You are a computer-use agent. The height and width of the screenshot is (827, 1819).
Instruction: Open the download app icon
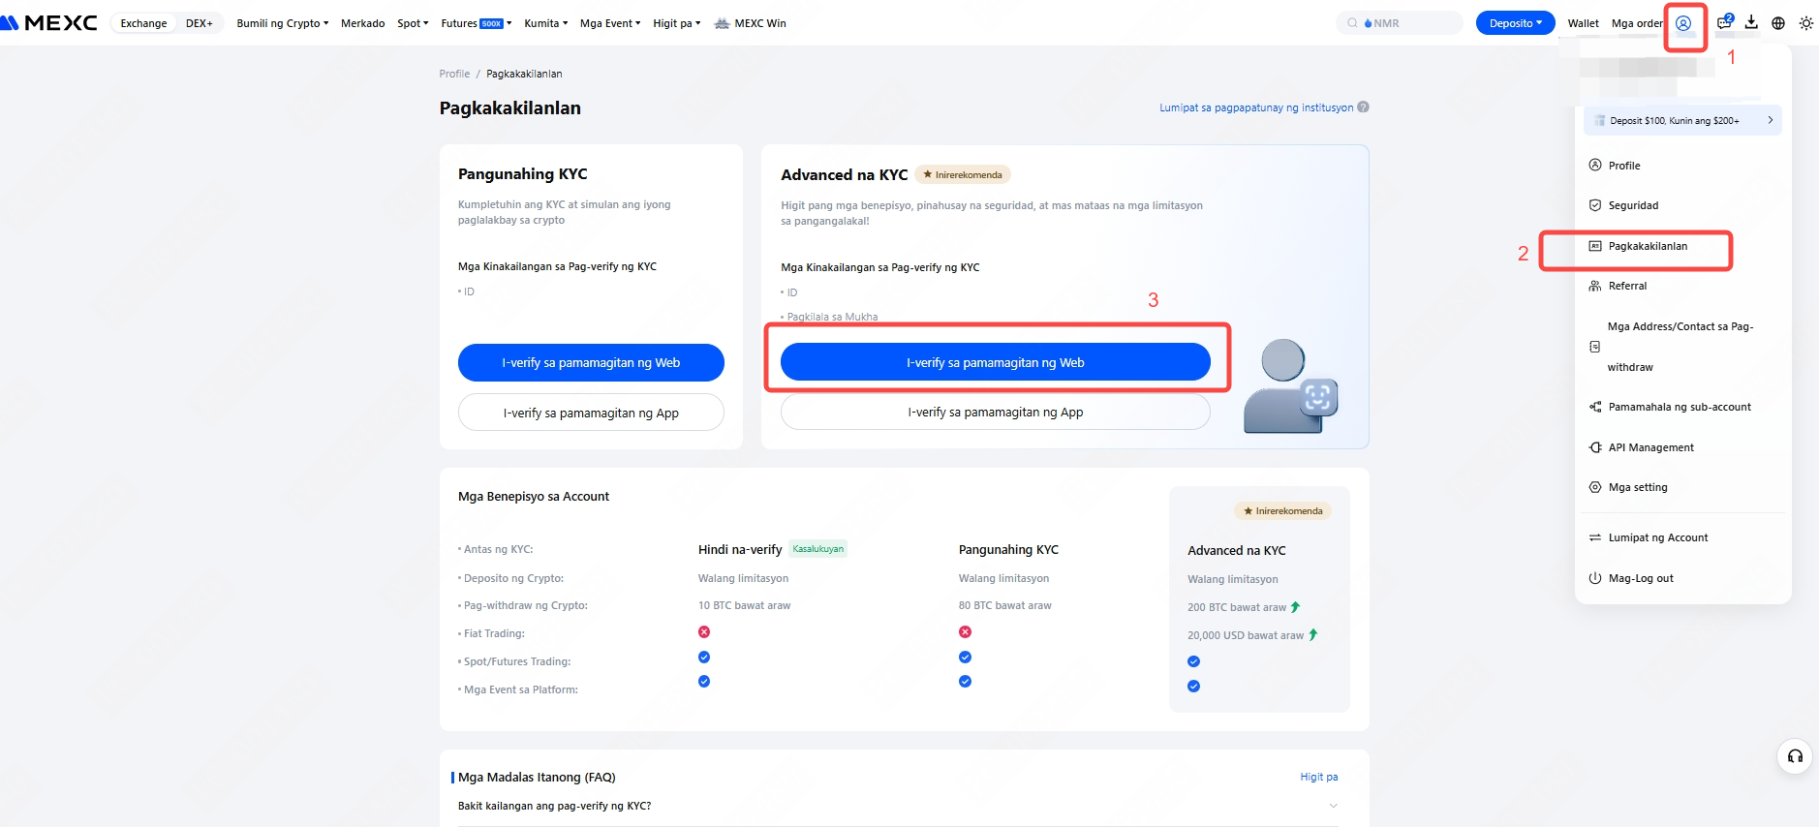pos(1751,23)
